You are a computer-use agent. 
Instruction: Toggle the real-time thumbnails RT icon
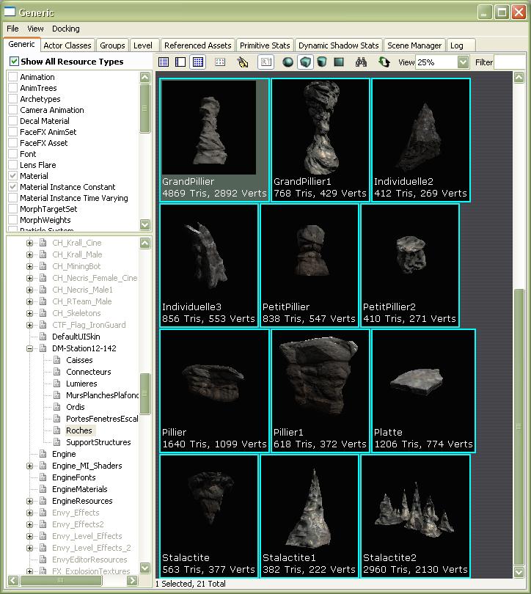(265, 62)
